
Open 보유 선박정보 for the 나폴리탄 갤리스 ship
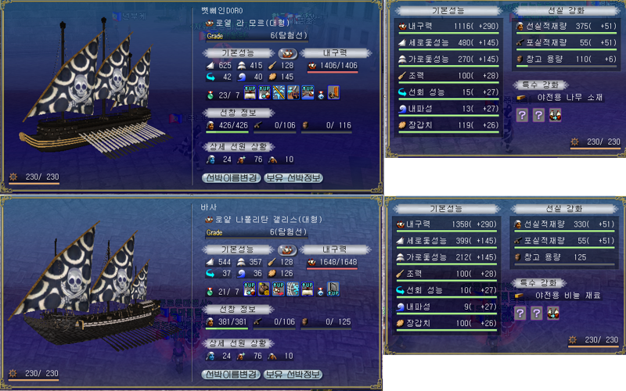click(x=293, y=375)
